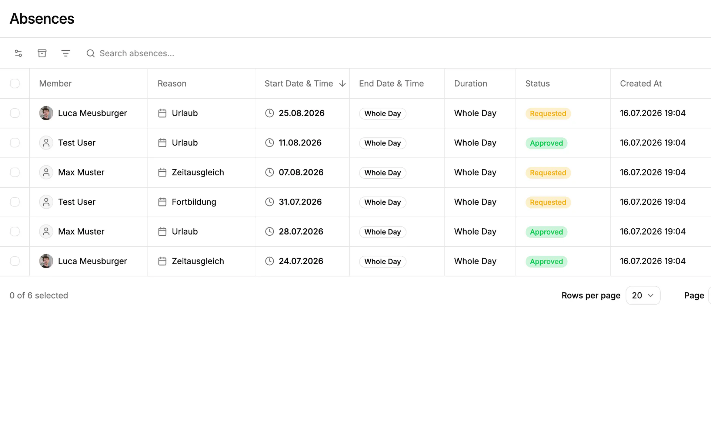Screen dimensions: 711x444
Task: Click Test User's avatar icon in the Fortbildung row
Action: (46, 202)
